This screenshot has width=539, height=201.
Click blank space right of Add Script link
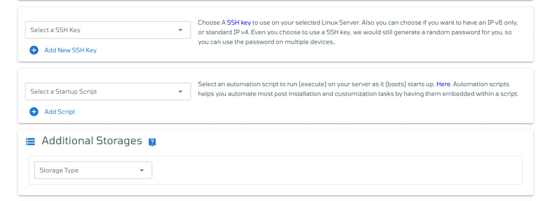tap(133, 112)
